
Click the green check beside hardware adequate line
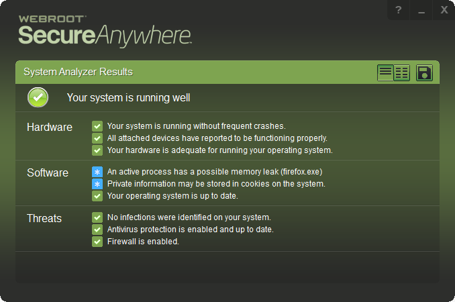pos(97,150)
